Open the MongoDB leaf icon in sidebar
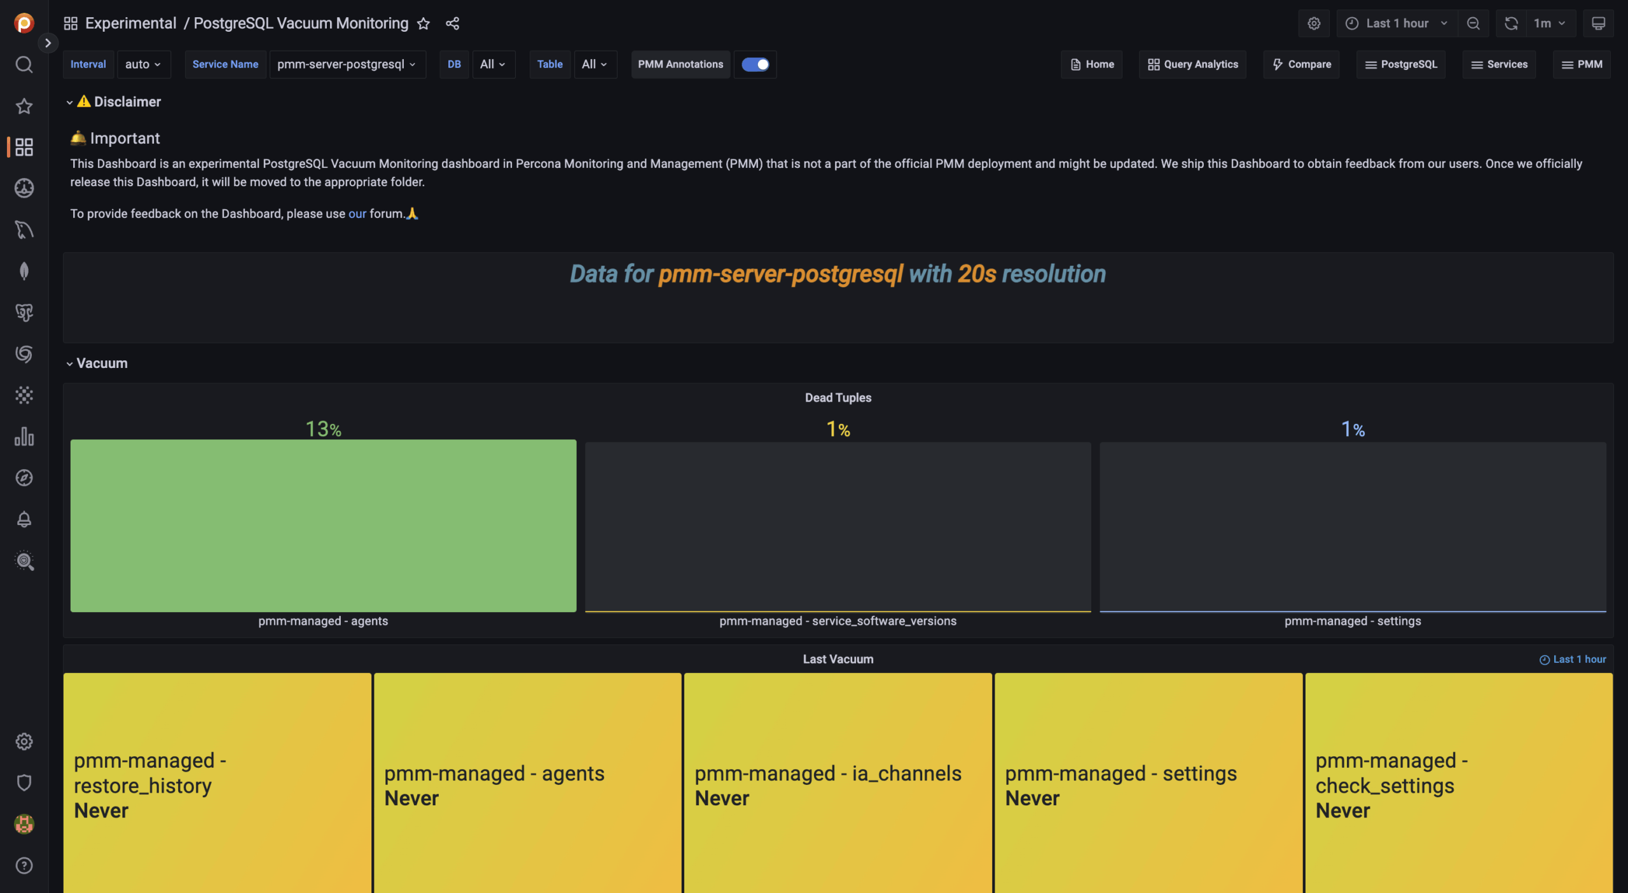 [24, 271]
